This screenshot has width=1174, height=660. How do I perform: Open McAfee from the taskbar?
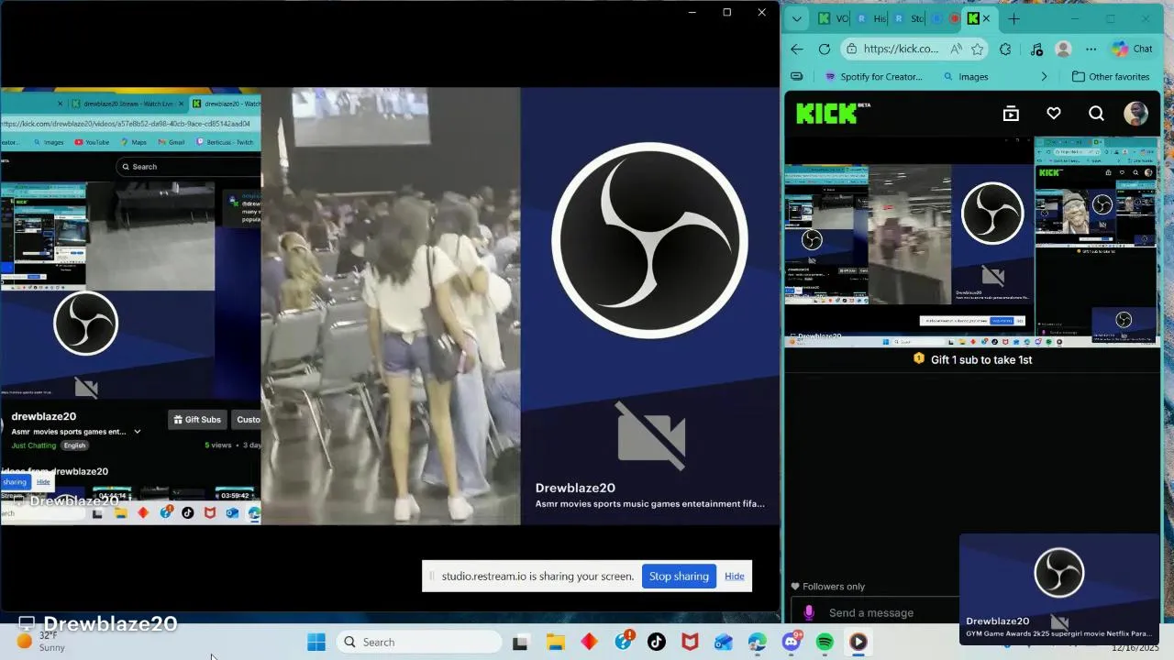point(690,642)
